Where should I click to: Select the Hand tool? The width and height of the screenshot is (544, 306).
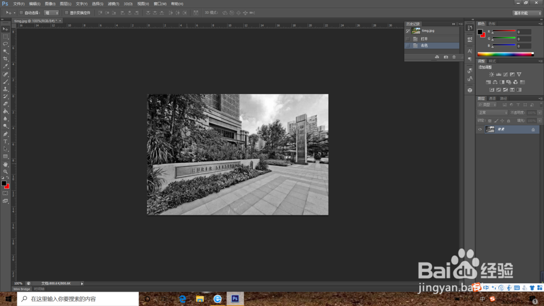(5, 164)
